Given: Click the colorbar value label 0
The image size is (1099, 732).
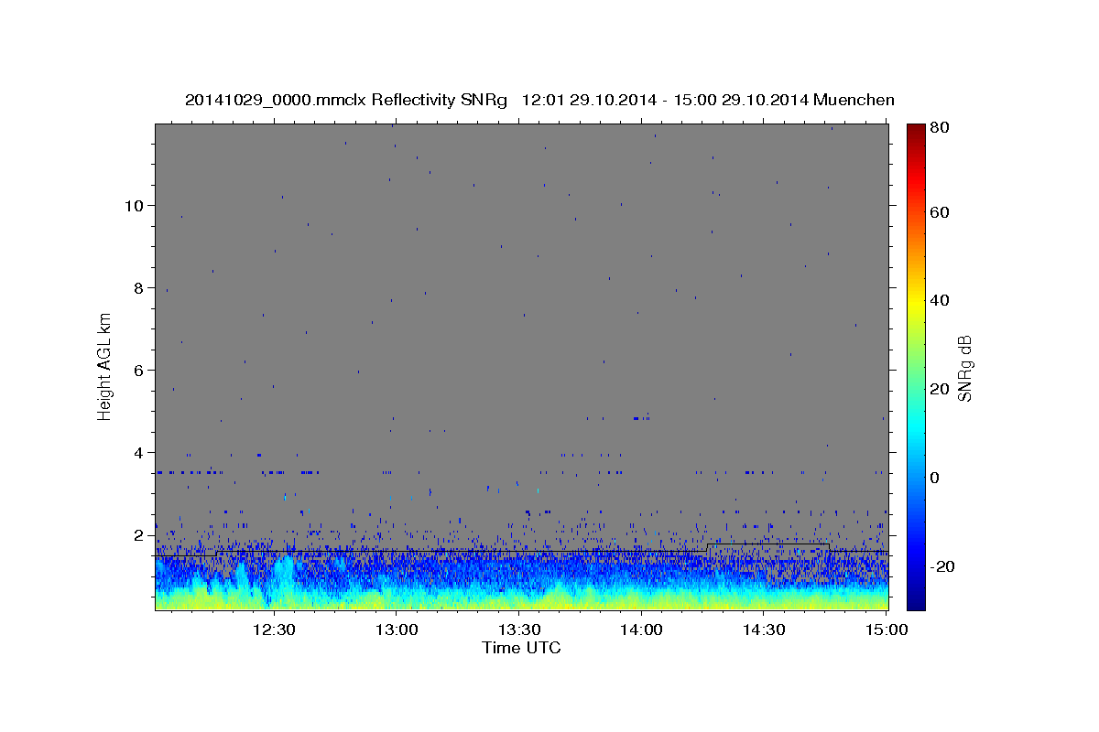Looking at the screenshot, I should (x=936, y=478).
